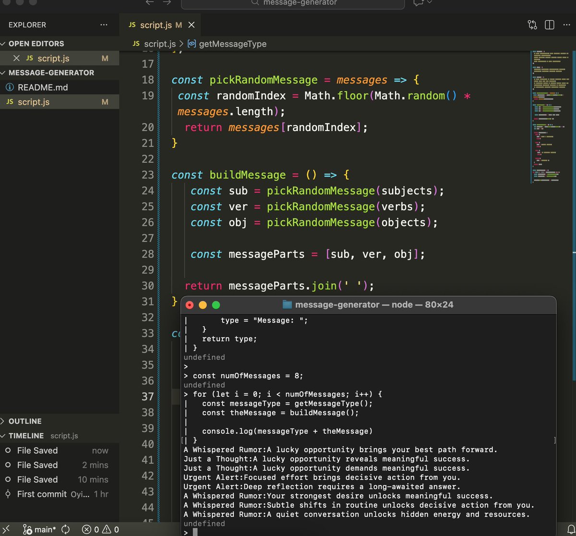Click 'console.log(messageType + theMessage)' in terminal
This screenshot has width=576, height=536.
coord(287,431)
